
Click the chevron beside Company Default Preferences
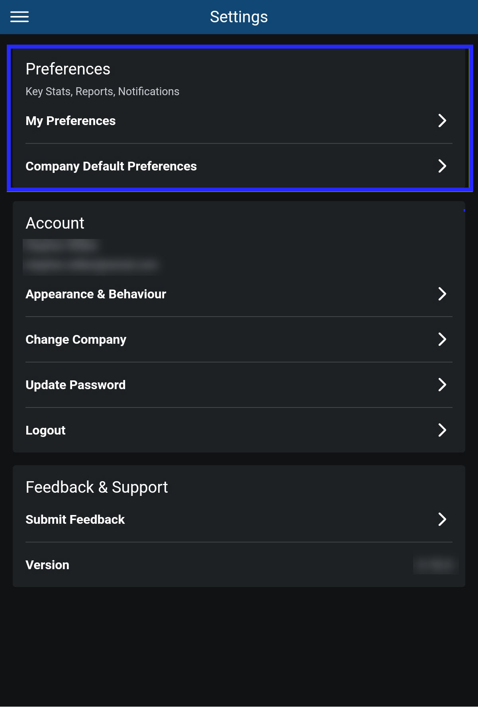[443, 166]
